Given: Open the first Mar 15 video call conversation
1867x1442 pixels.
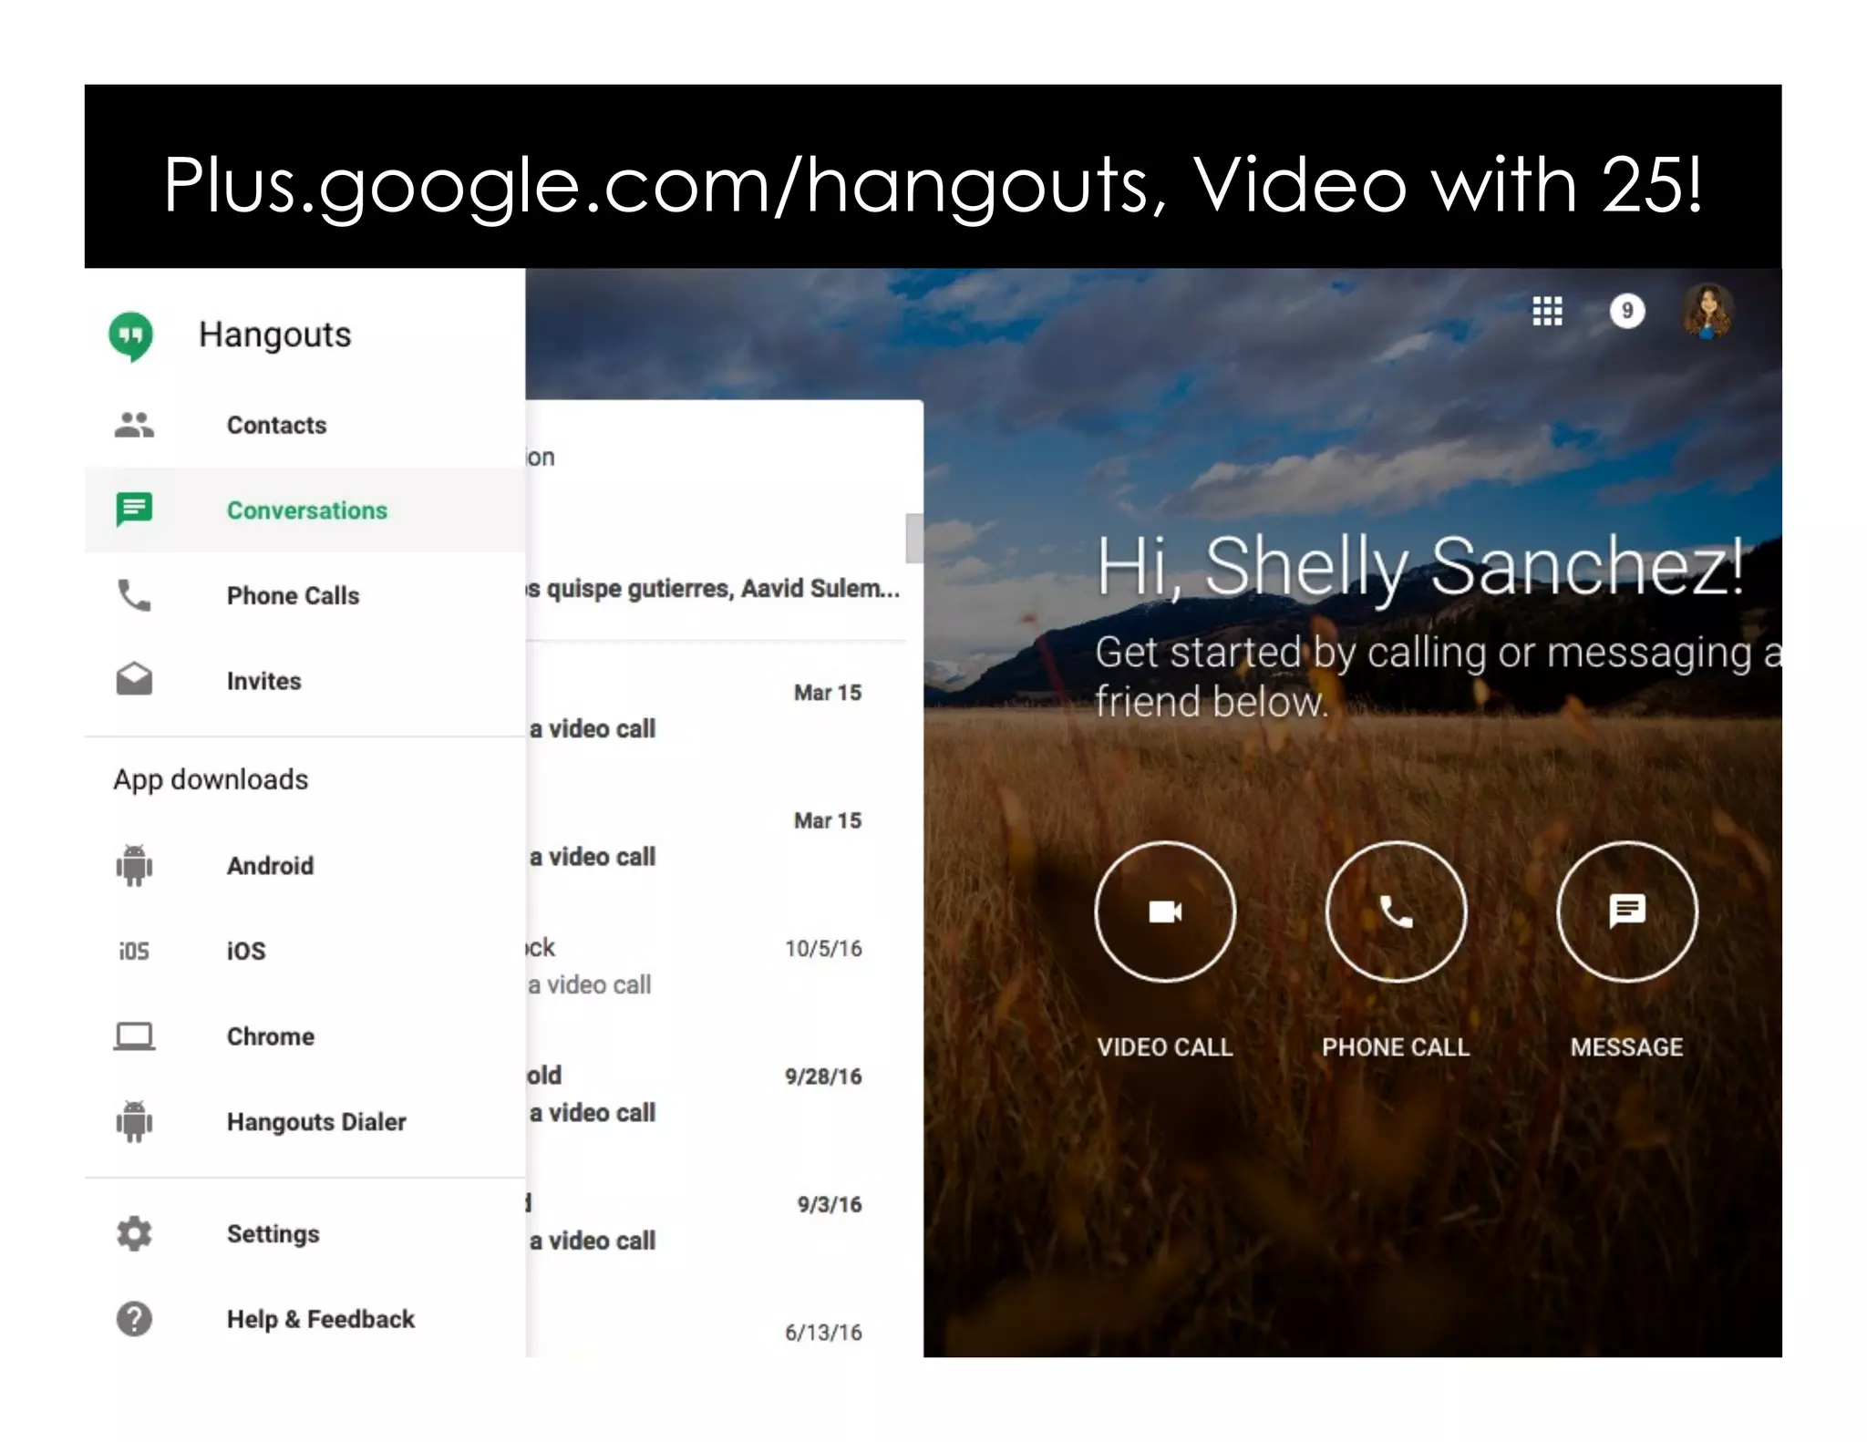Looking at the screenshot, I should pyautogui.click(x=716, y=709).
